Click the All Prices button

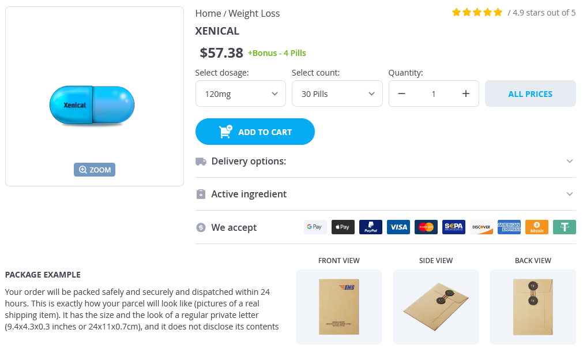tap(530, 94)
